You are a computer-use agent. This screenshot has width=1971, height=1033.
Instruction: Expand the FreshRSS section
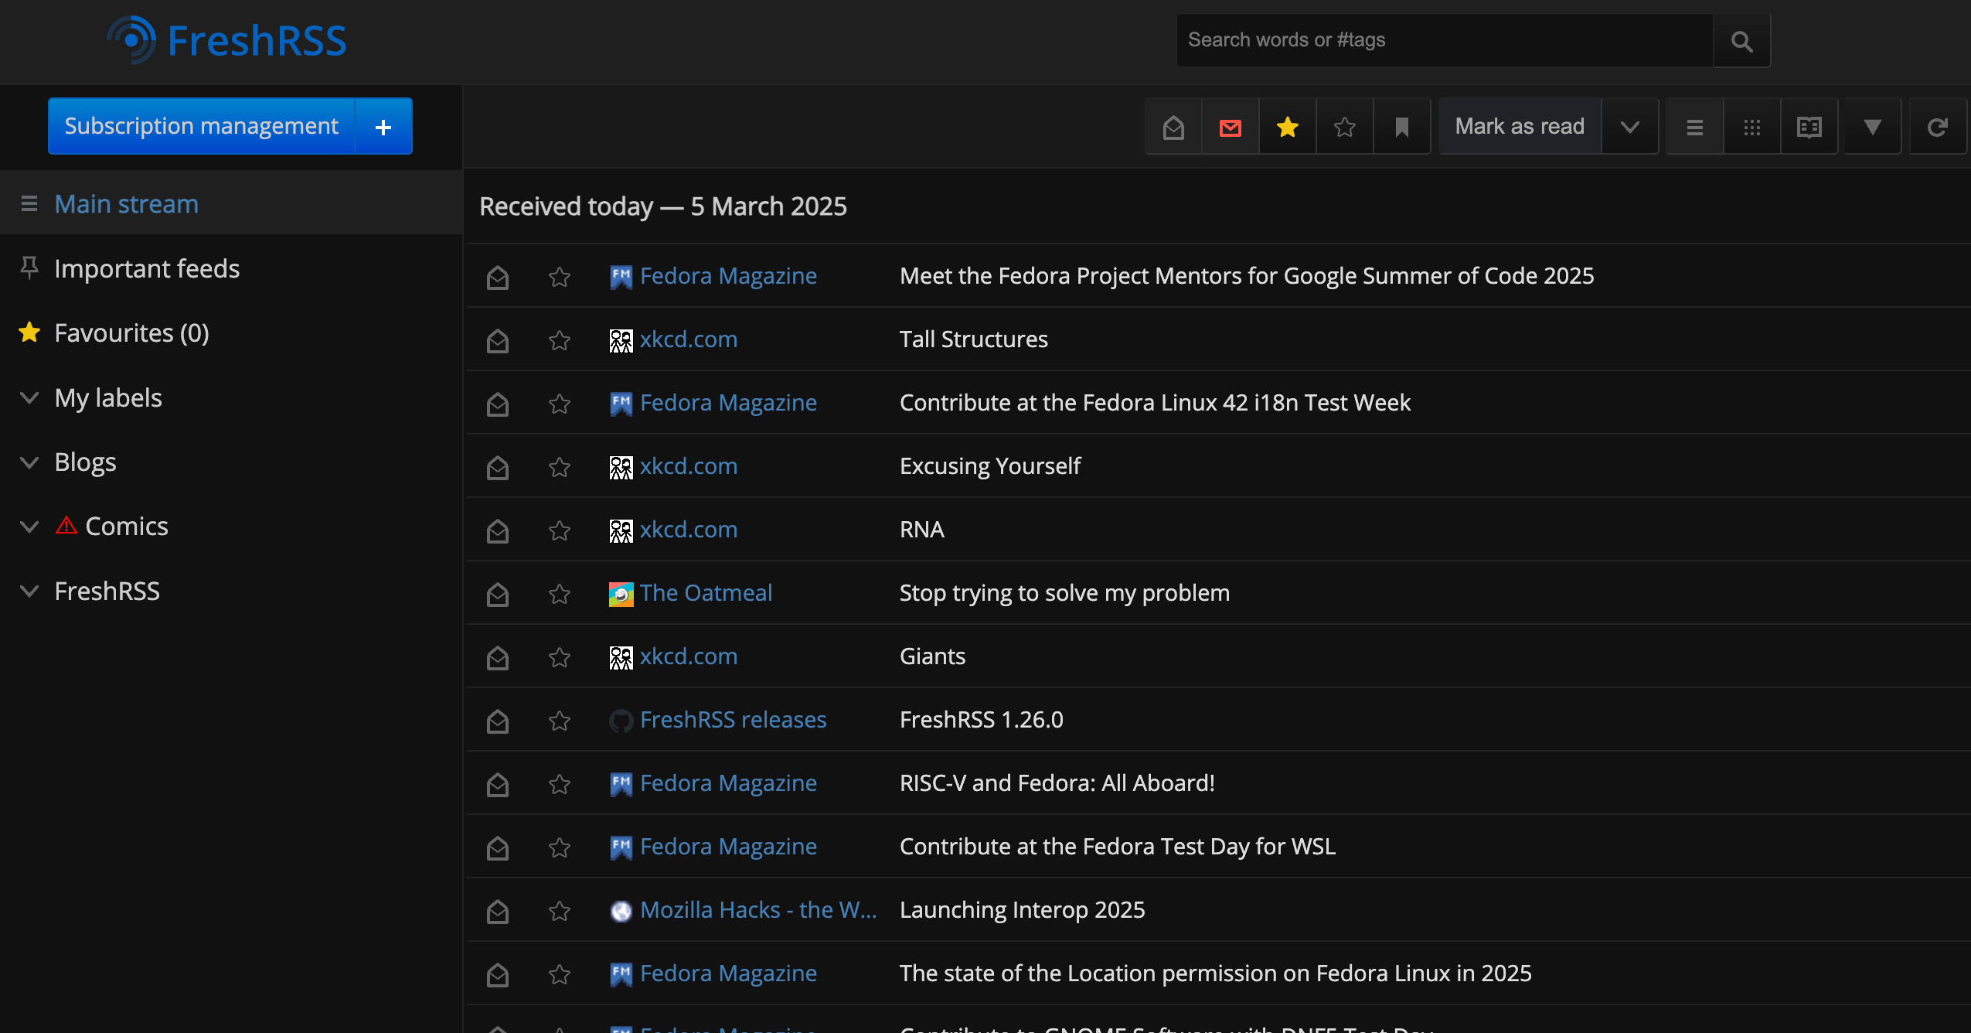point(29,591)
